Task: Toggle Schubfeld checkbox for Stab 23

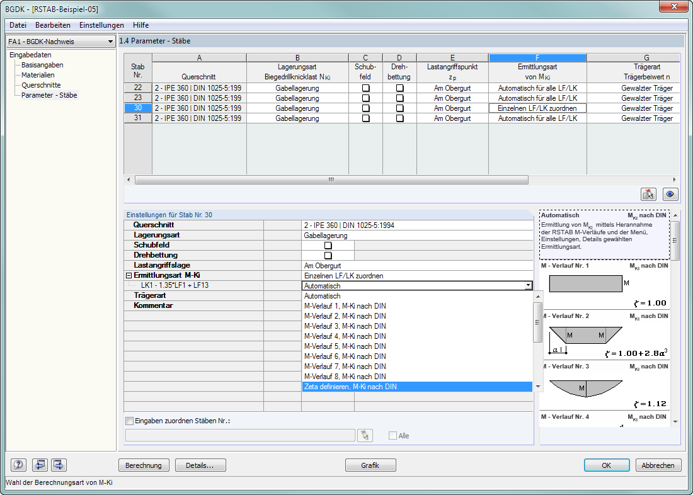Action: 366,98
